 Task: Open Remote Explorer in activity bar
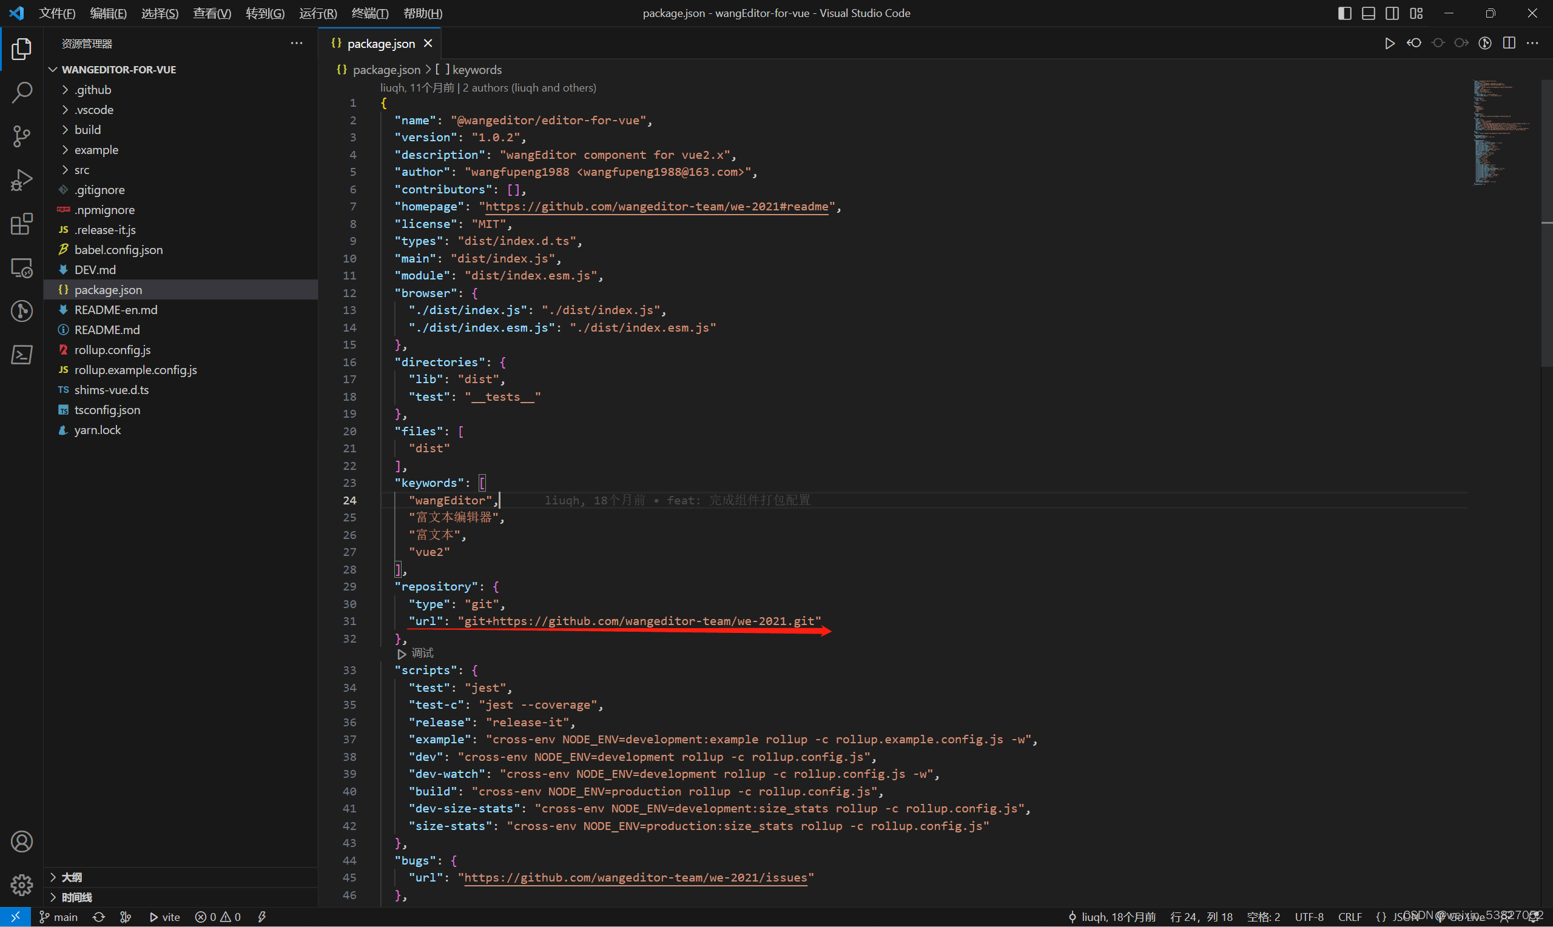pos(21,267)
